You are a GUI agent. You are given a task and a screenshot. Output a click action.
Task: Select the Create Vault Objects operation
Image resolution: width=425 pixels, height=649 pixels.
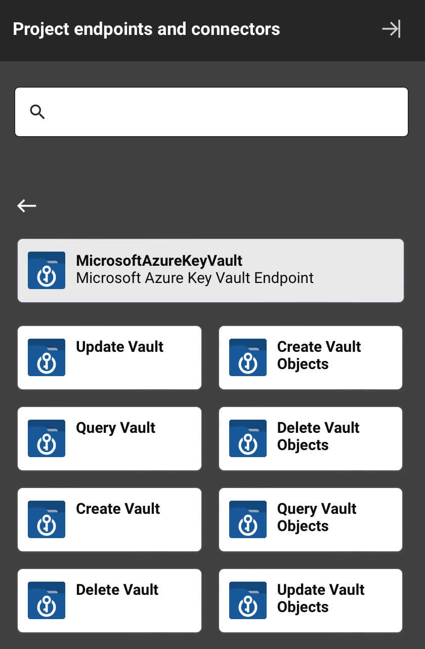[310, 357]
